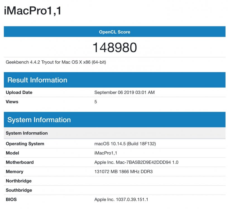Click the Views label
The height and width of the screenshot is (209, 230).
pyautogui.click(x=12, y=102)
